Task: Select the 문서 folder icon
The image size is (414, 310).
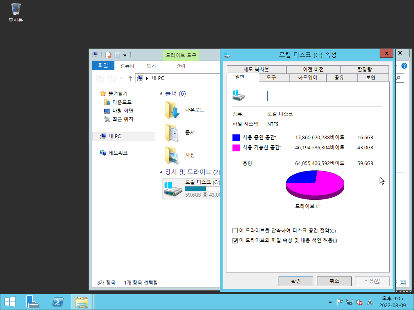Action: pos(172,132)
